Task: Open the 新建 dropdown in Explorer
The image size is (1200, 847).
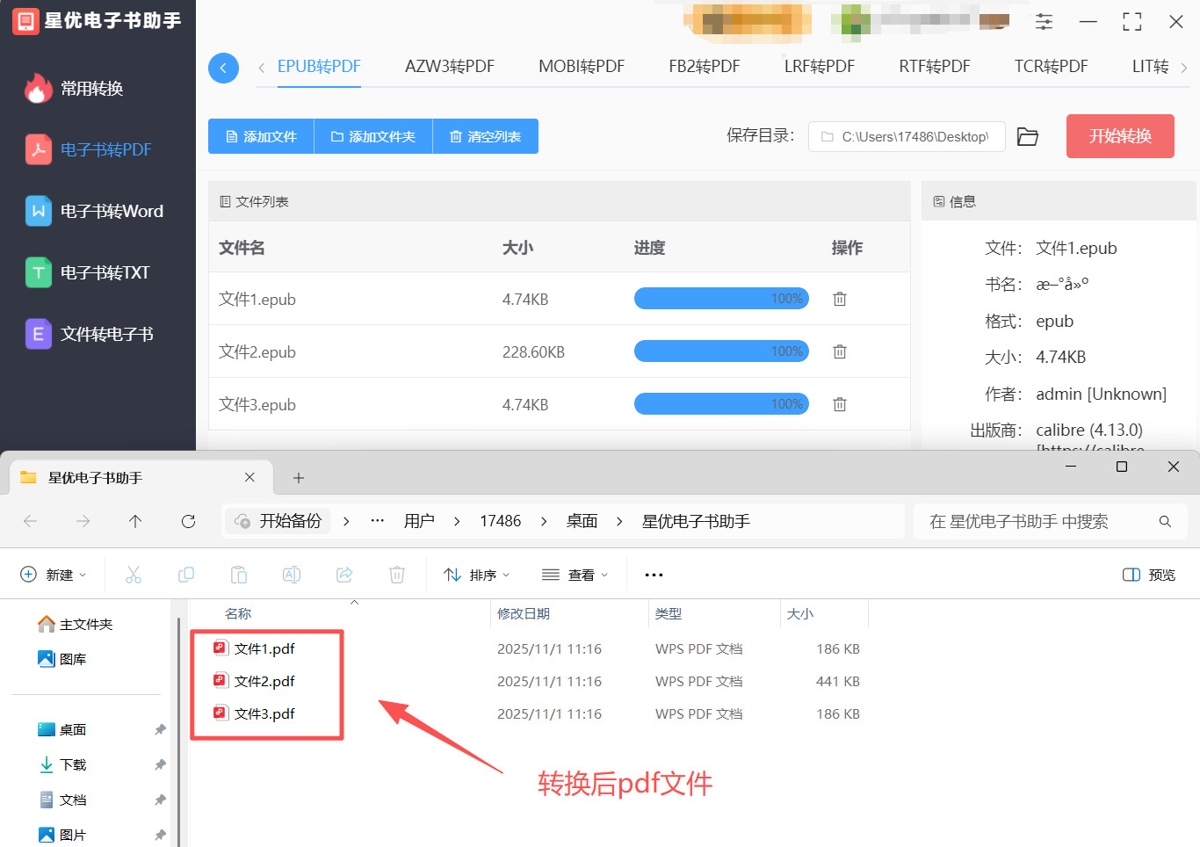Action: pos(53,575)
